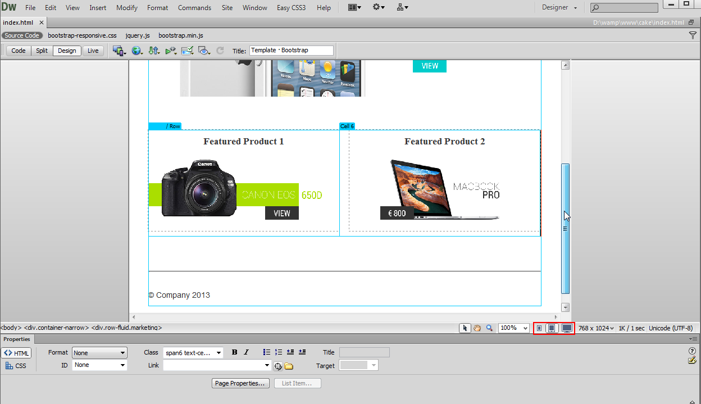Viewport: 701px width, 404px height.
Task: Switch to Design view
Action: 67,51
